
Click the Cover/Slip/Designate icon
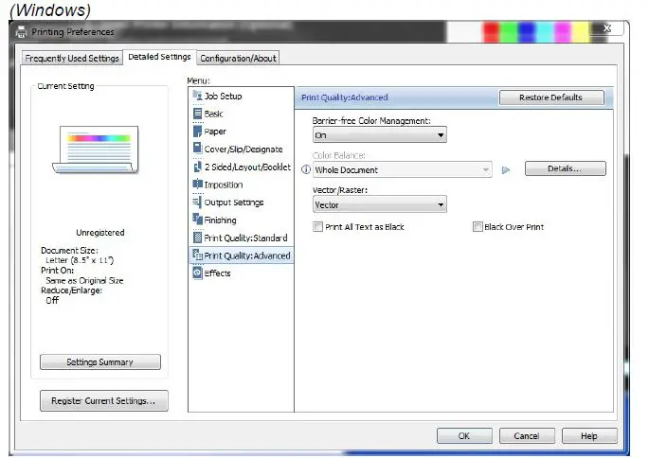197,149
